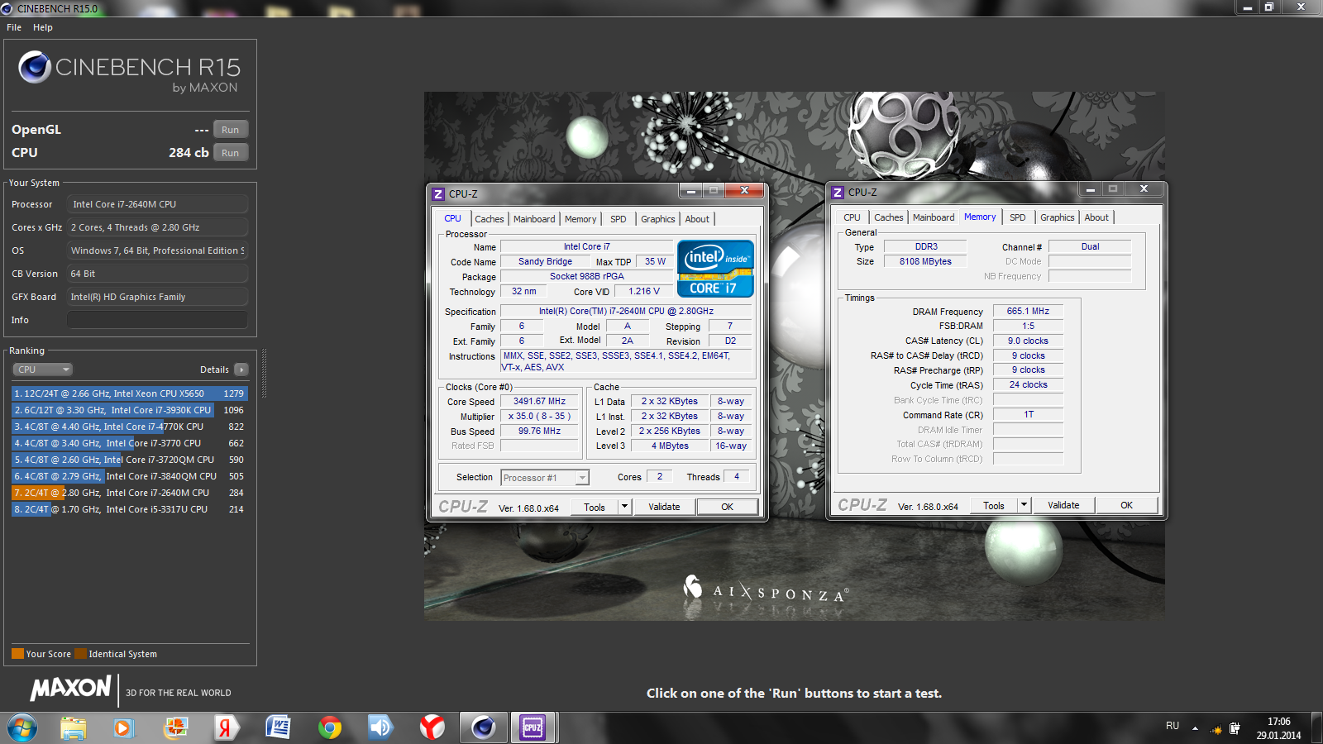Click the CPU-Z Z icon in Memory window title
This screenshot has height=744, width=1323.
838,192
